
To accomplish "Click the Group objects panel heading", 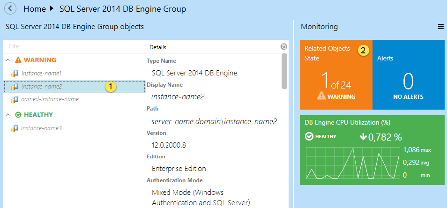I will point(74,27).
